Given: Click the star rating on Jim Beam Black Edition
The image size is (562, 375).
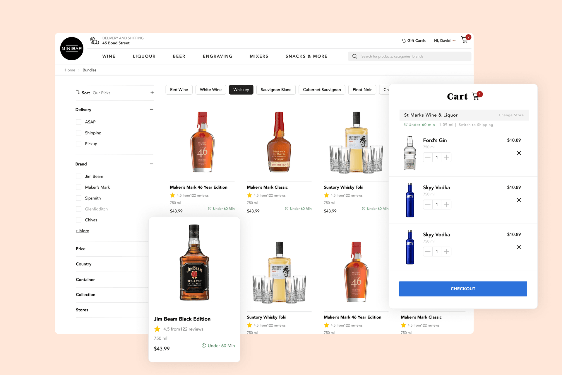Looking at the screenshot, I should click(157, 329).
